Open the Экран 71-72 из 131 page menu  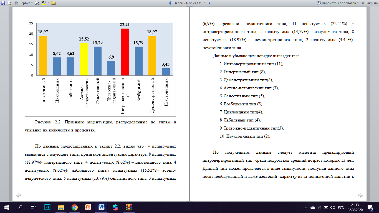click(189, 3)
